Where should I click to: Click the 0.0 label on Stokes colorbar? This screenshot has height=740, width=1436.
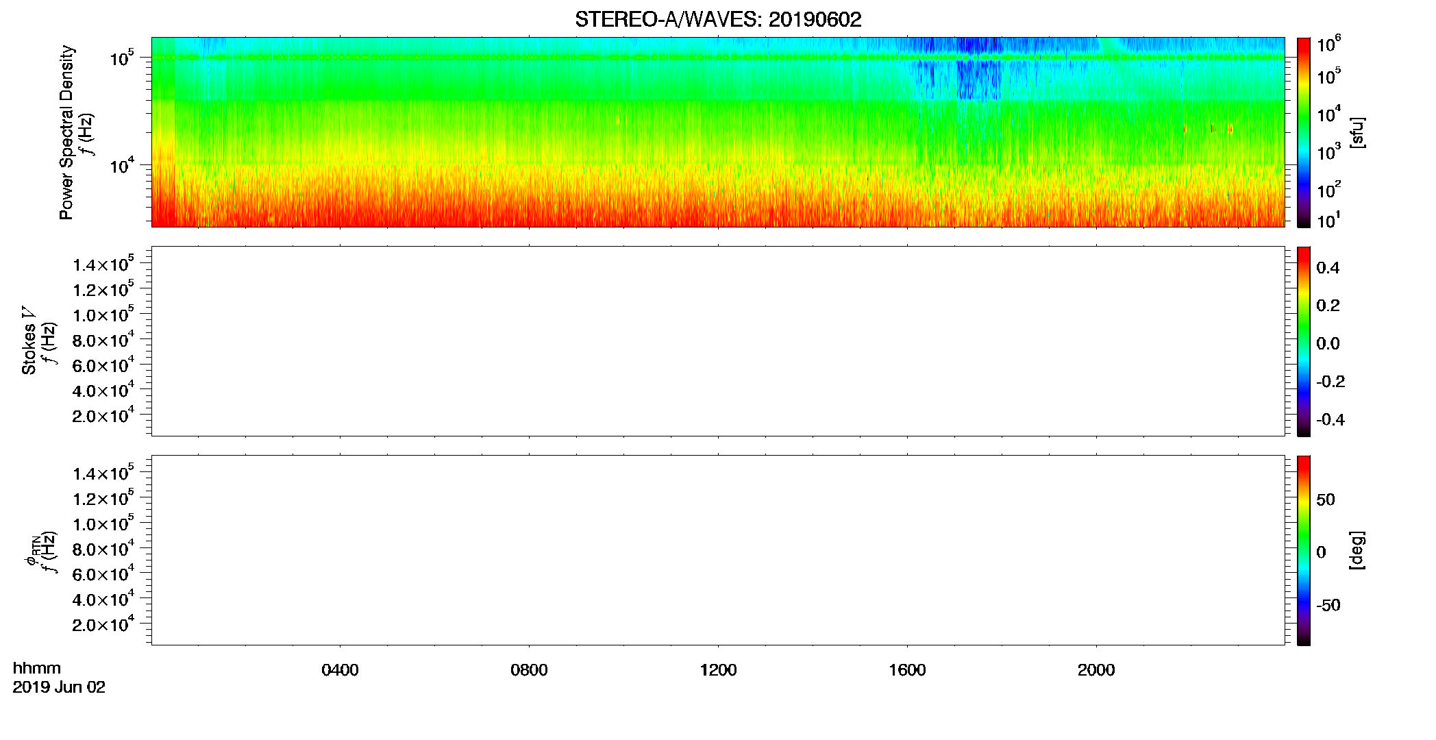1328,344
